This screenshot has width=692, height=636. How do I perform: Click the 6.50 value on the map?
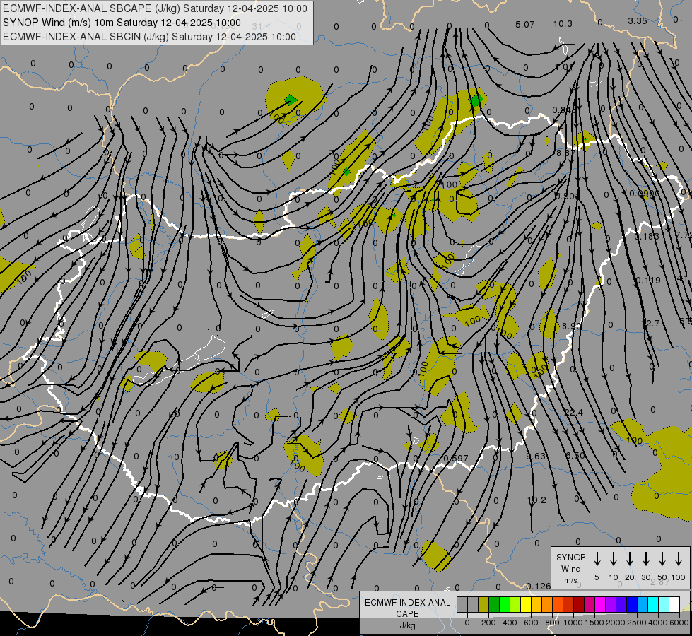(575, 455)
